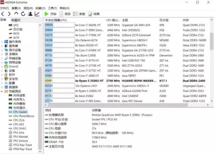Screen dimensions: 214x154
Task: Open the 参数 parameters button
Action: [79, 14]
